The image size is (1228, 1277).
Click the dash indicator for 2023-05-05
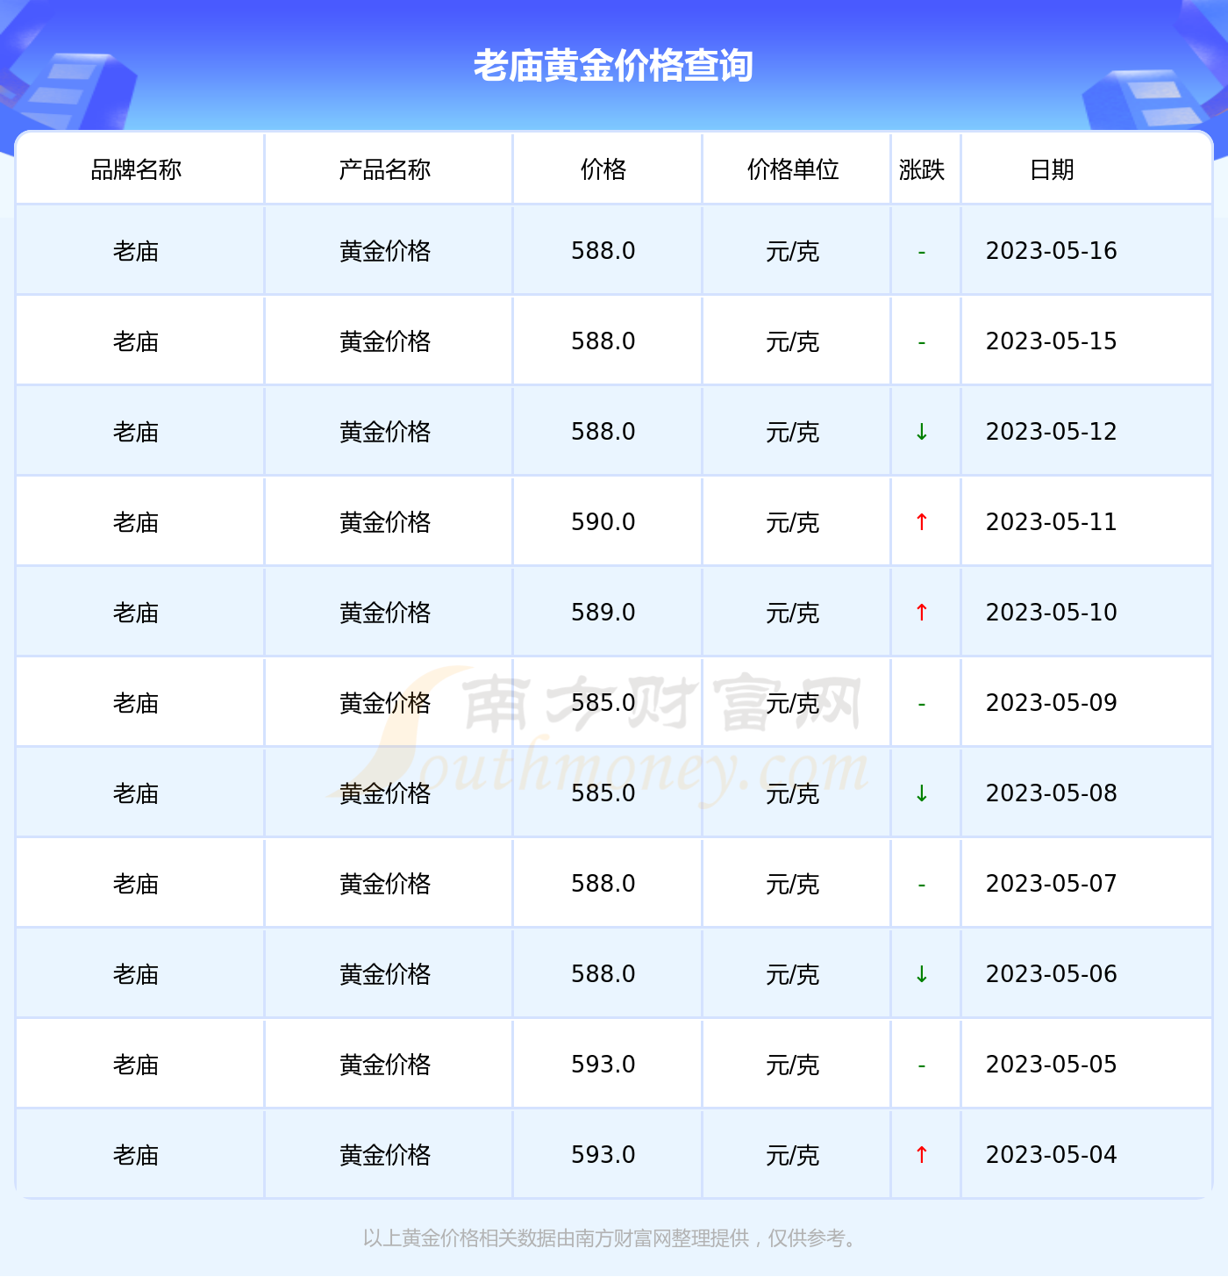click(922, 1066)
